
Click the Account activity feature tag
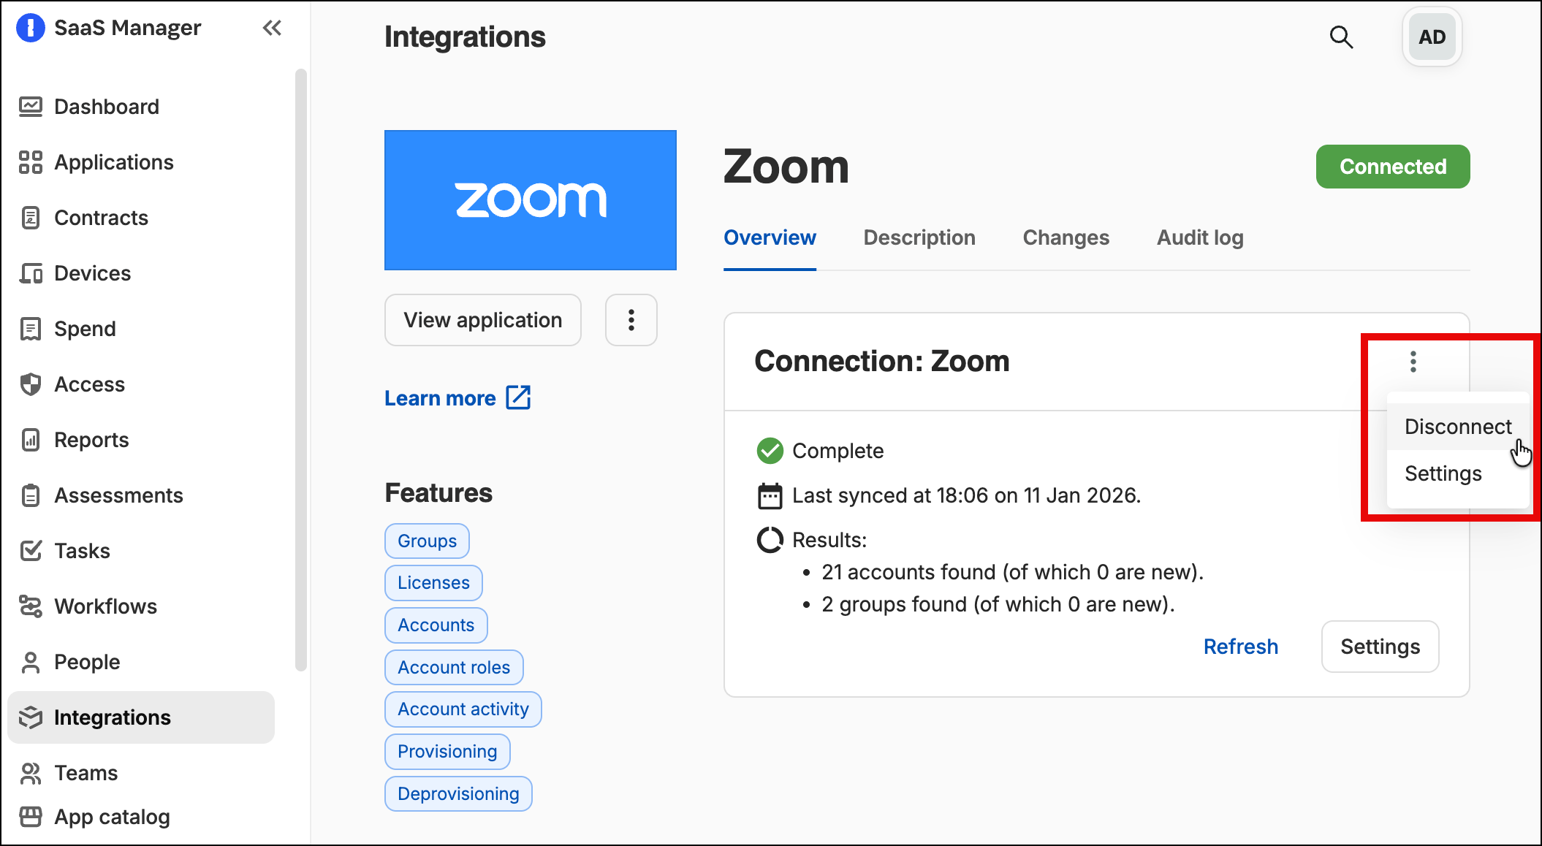(463, 709)
